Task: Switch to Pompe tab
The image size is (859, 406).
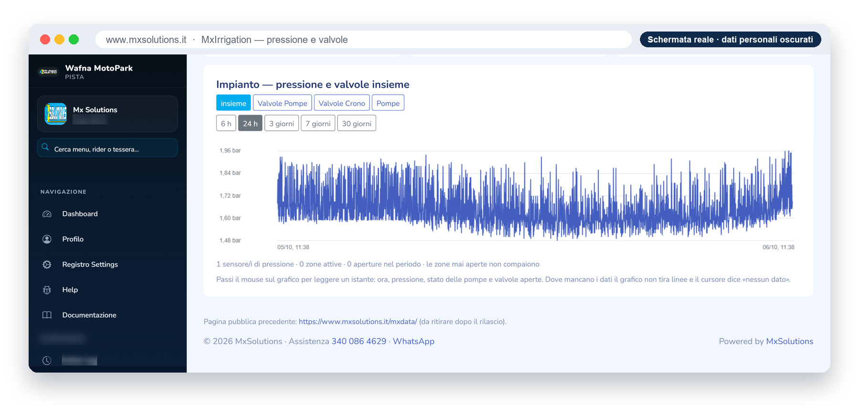Action: 388,103
